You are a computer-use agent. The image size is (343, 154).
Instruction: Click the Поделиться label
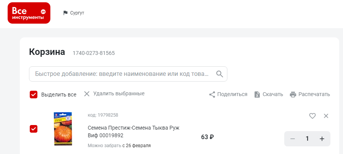[232, 95]
